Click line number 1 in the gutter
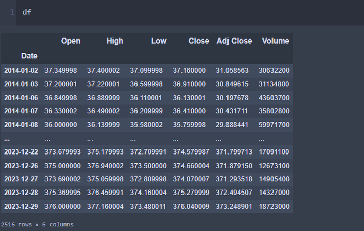Screen dimensions: 364x231 [x=11, y=12]
